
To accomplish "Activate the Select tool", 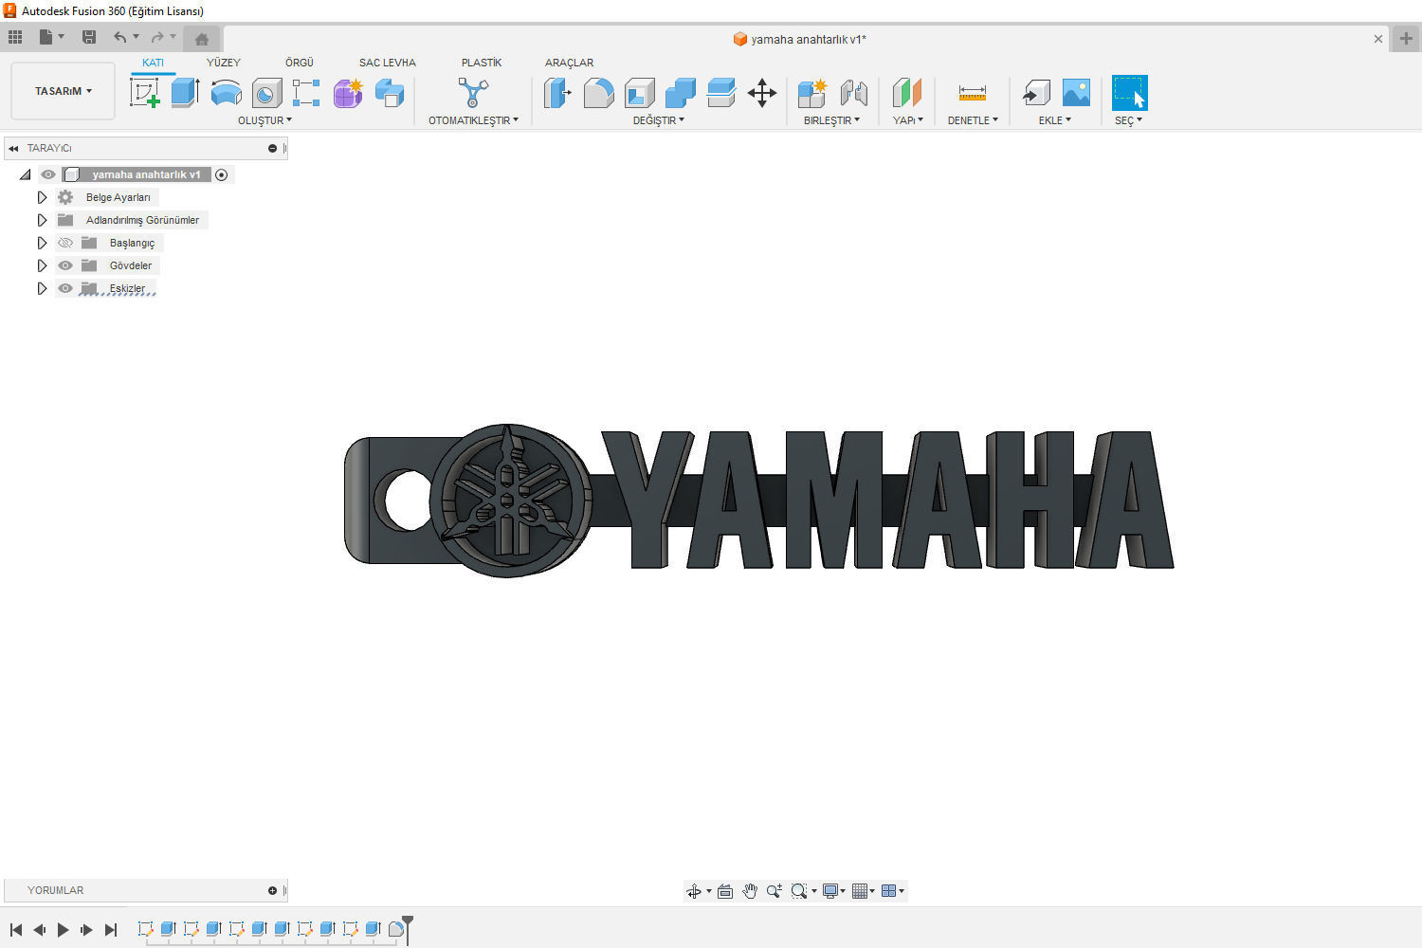I will point(1129,93).
